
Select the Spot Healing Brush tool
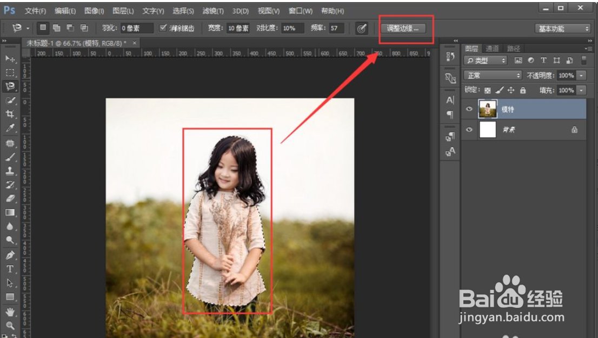click(10, 143)
